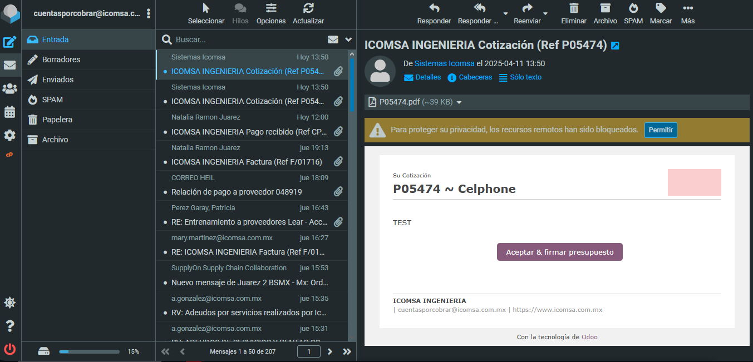The image size is (753, 362).
Task: Refresh the message list with Actualizar
Action: tap(308, 14)
